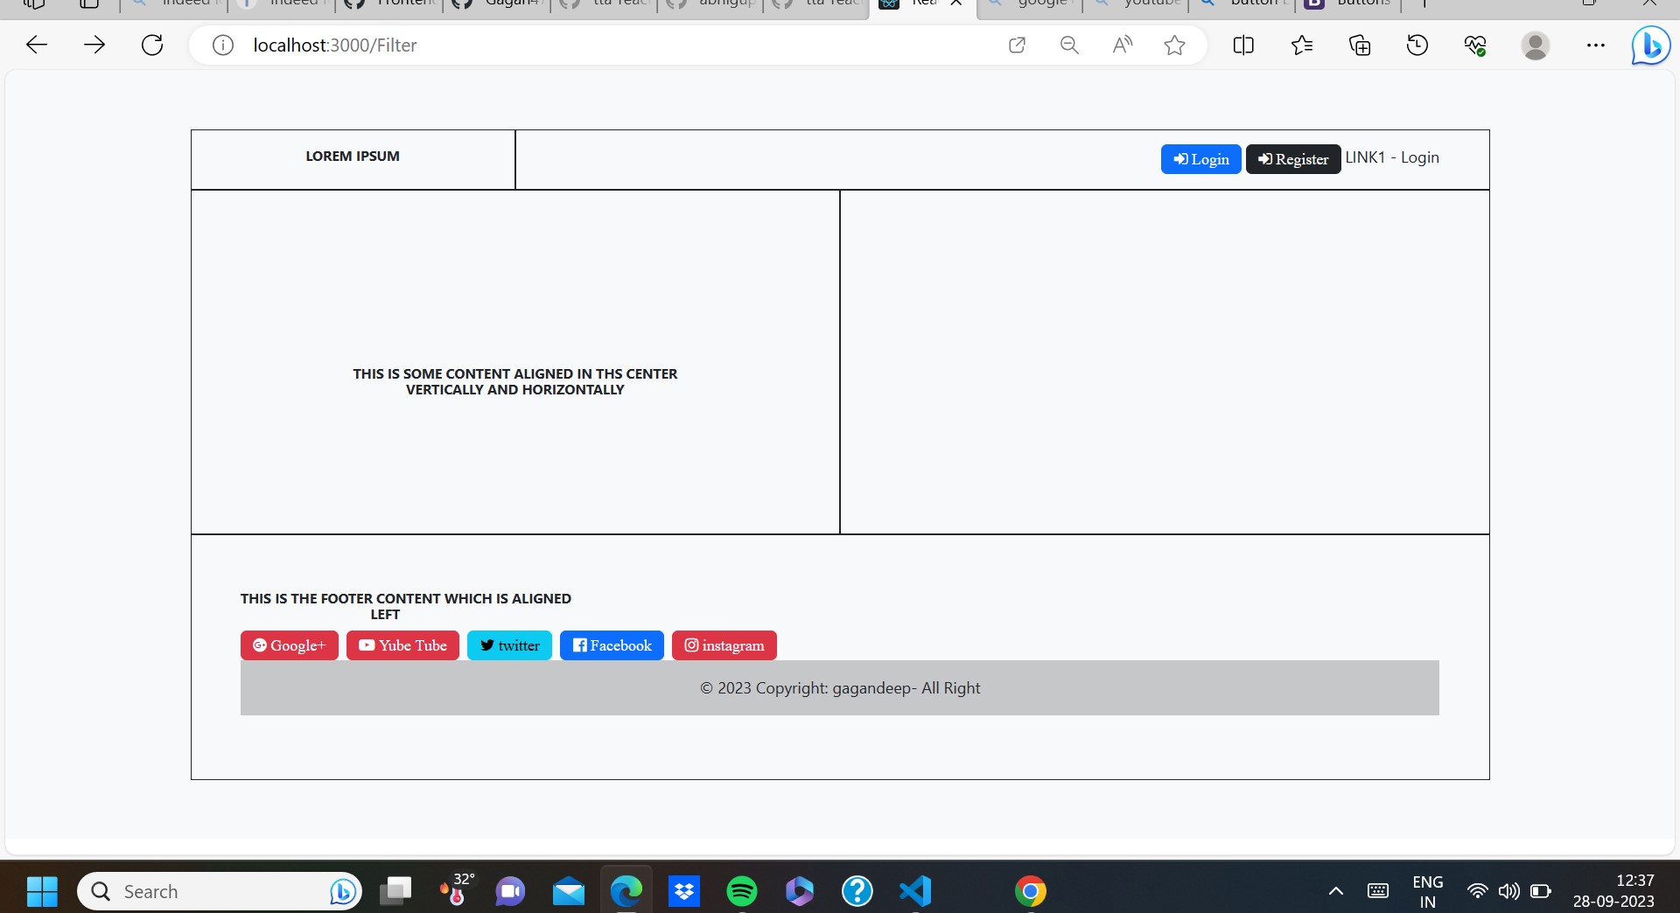This screenshot has width=1680, height=913.
Task: Select the Instagram camera icon
Action: click(692, 645)
